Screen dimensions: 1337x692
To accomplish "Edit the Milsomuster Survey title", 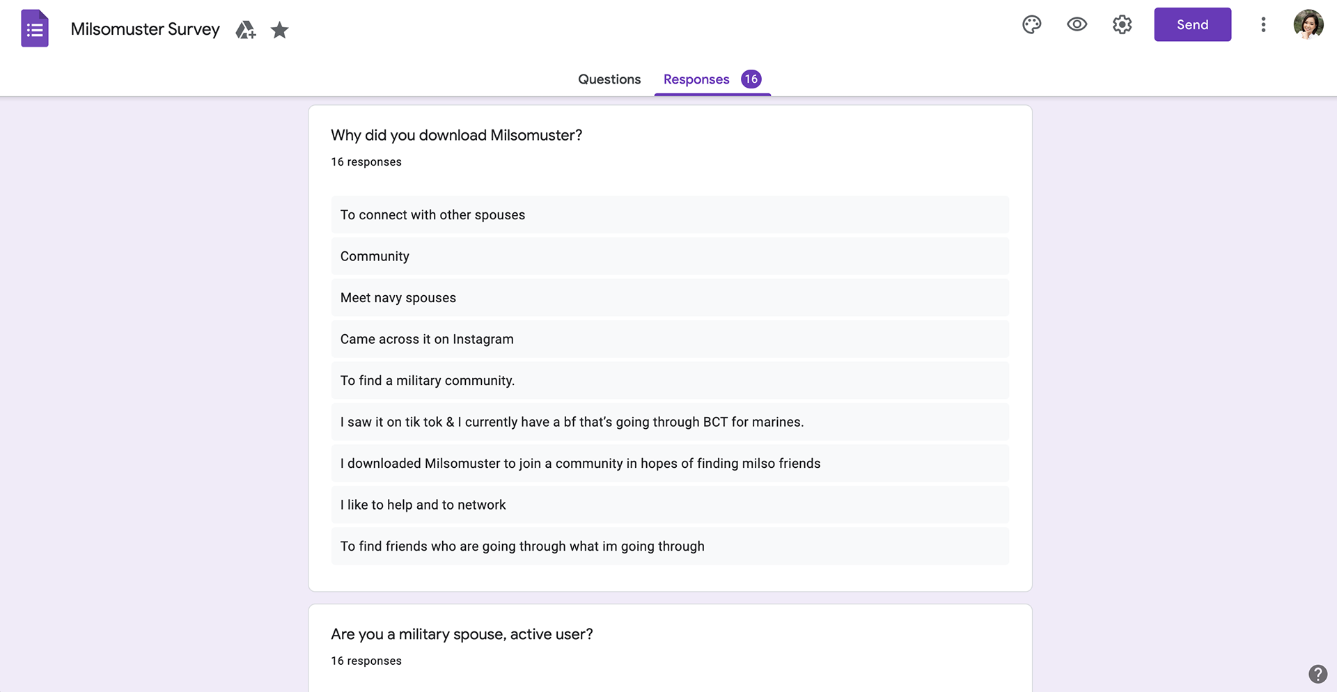I will (x=145, y=29).
